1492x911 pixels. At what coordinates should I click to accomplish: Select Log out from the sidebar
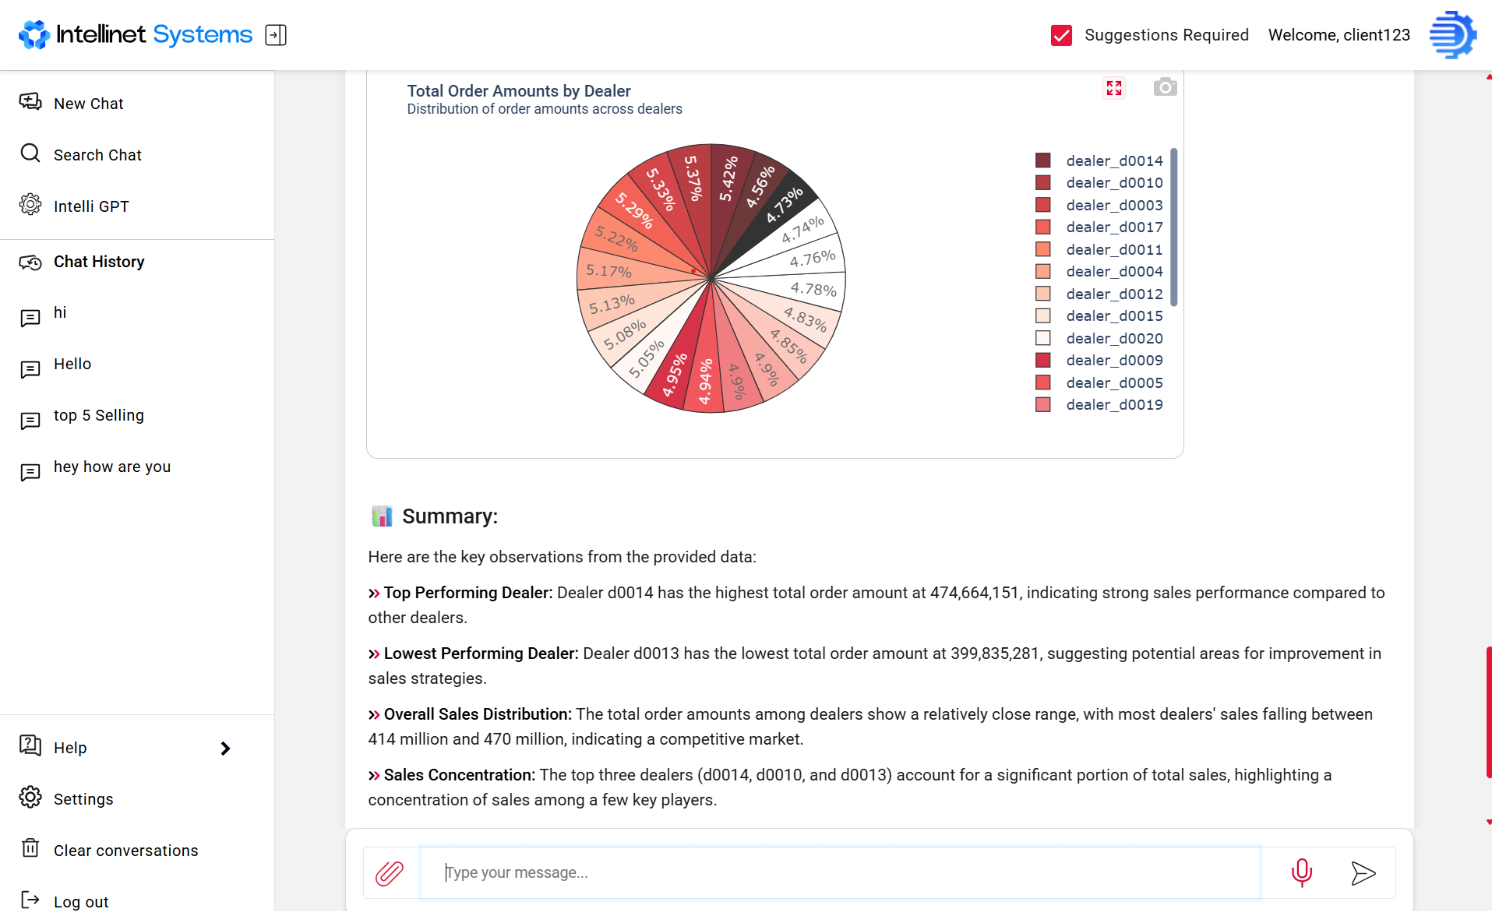coord(81,901)
